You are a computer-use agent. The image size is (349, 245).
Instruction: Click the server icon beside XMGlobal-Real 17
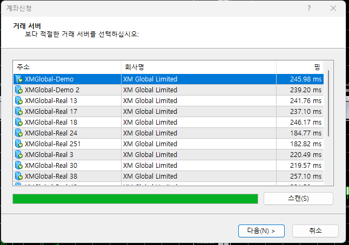(x=19, y=111)
